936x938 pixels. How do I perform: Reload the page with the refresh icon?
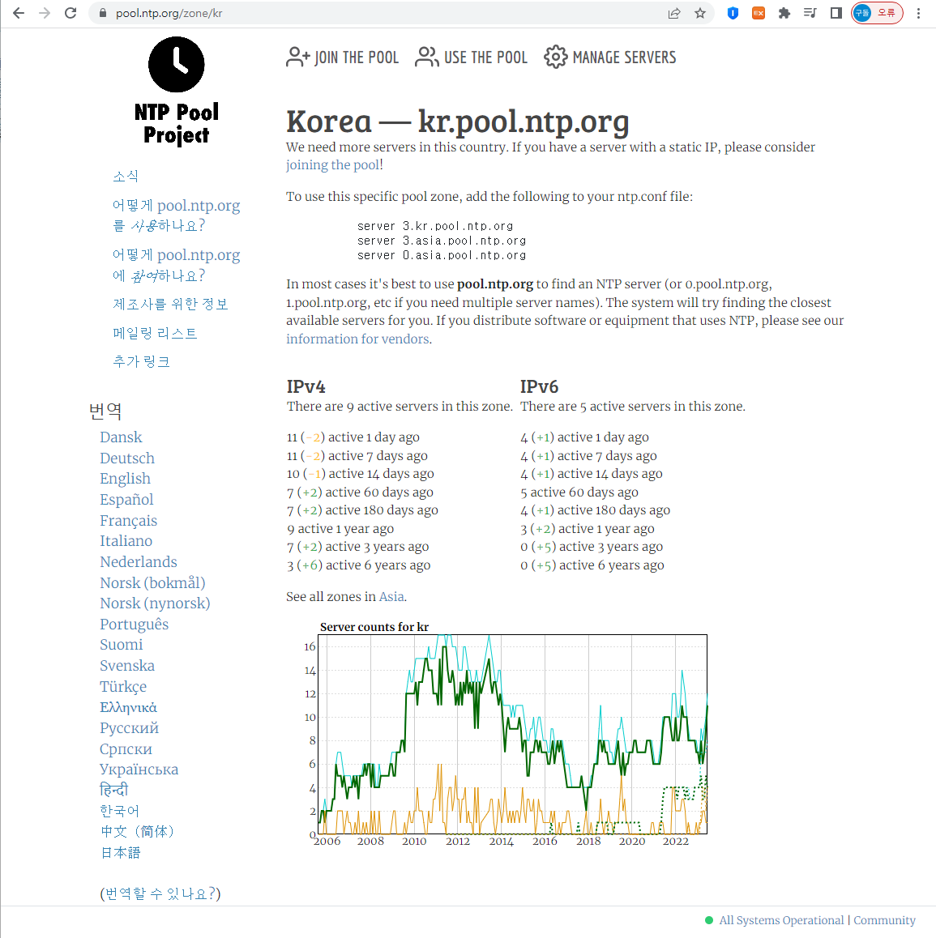[71, 13]
